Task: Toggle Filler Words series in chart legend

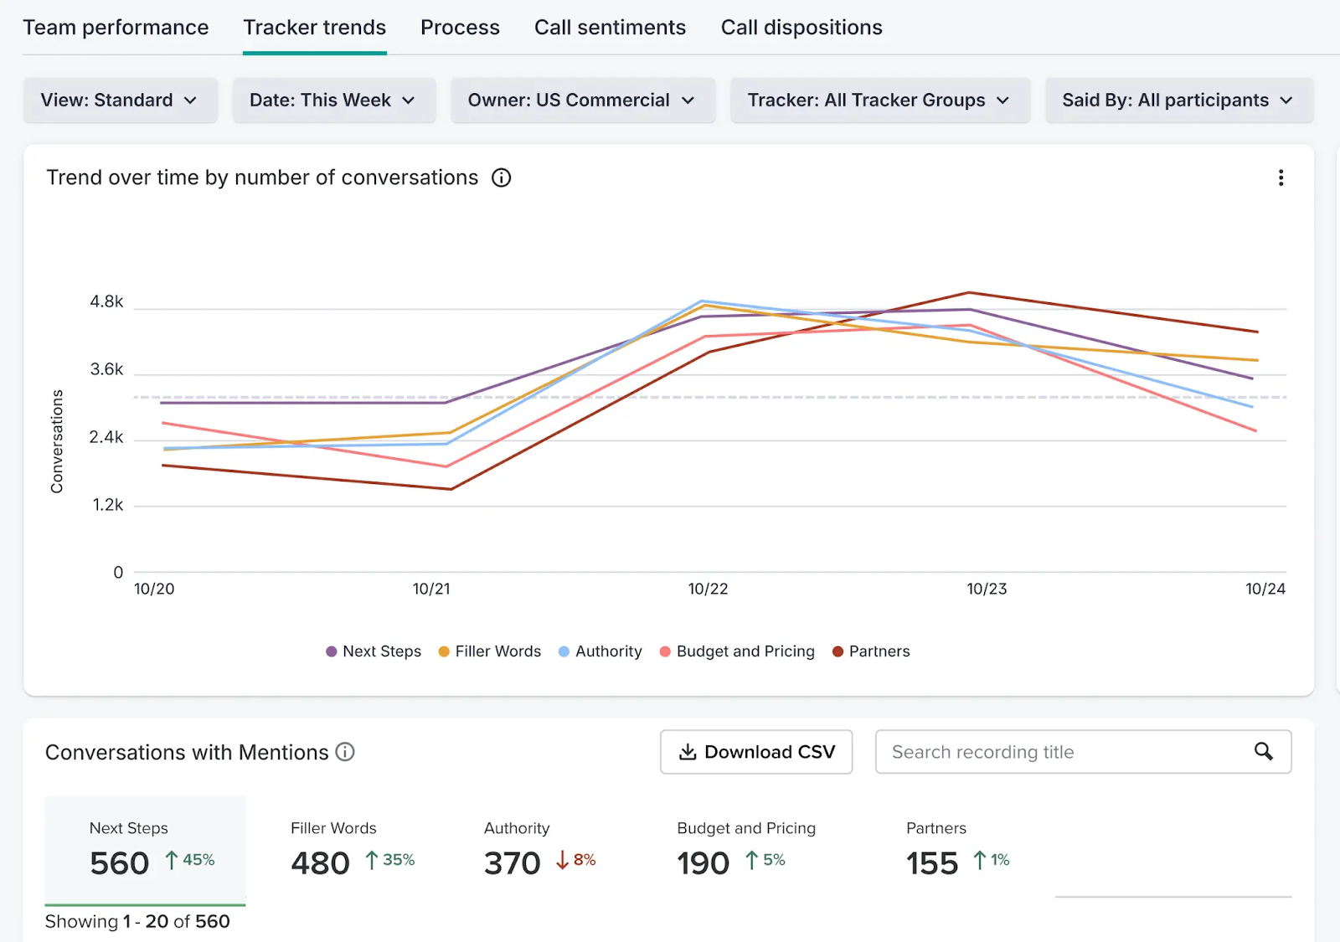Action: pyautogui.click(x=490, y=651)
